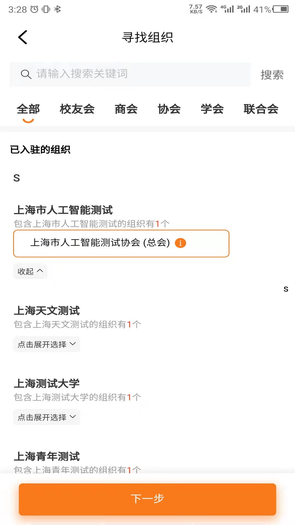The width and height of the screenshot is (295, 525).
Task: Expand options under 上海天文测试
Action: pos(46,344)
